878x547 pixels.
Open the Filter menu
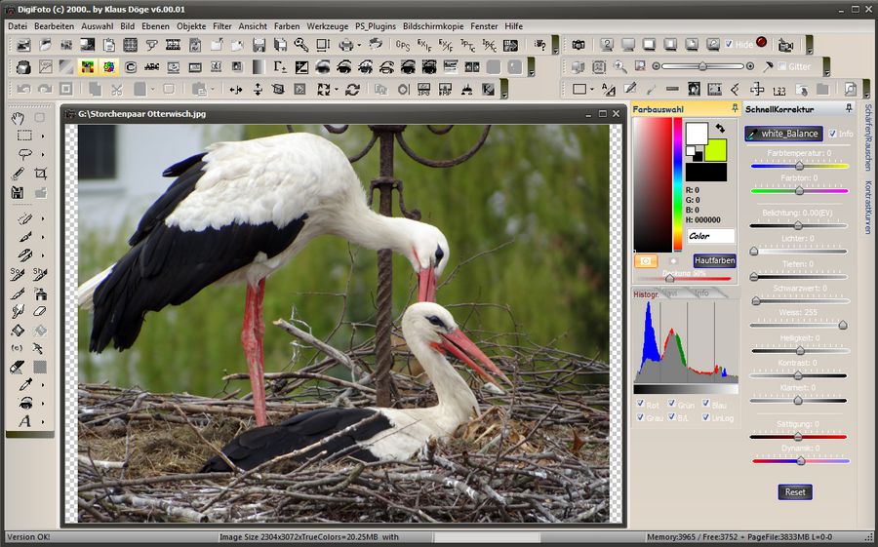(222, 25)
